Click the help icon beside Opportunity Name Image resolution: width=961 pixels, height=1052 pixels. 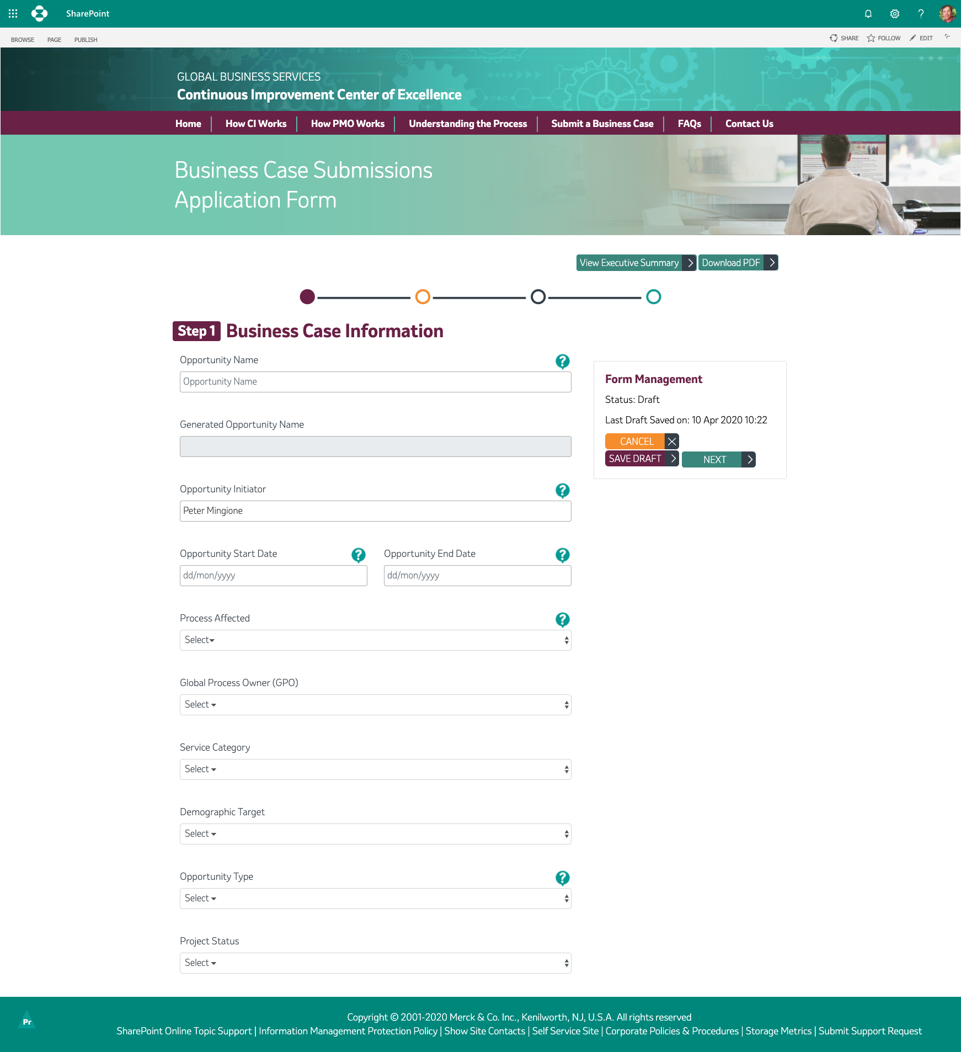(x=562, y=362)
